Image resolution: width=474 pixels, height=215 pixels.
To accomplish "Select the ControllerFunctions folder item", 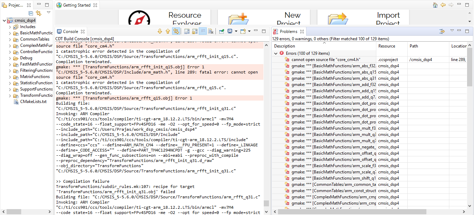I will [36, 52].
